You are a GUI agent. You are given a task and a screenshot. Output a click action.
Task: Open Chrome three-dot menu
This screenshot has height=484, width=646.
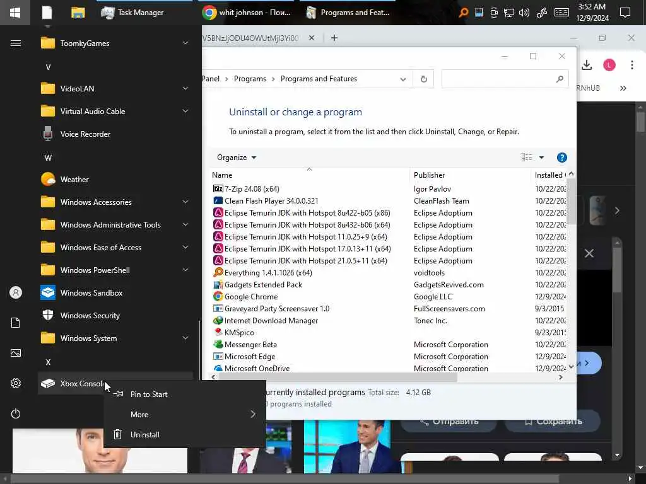[x=631, y=65]
